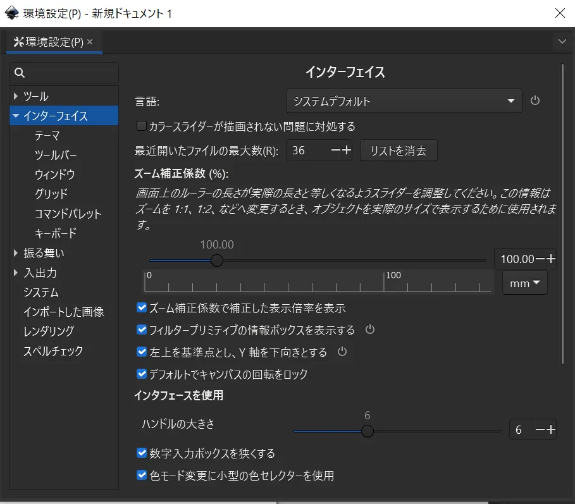Select キーボード in the sidebar
Screen dimensions: 575x504
point(56,233)
